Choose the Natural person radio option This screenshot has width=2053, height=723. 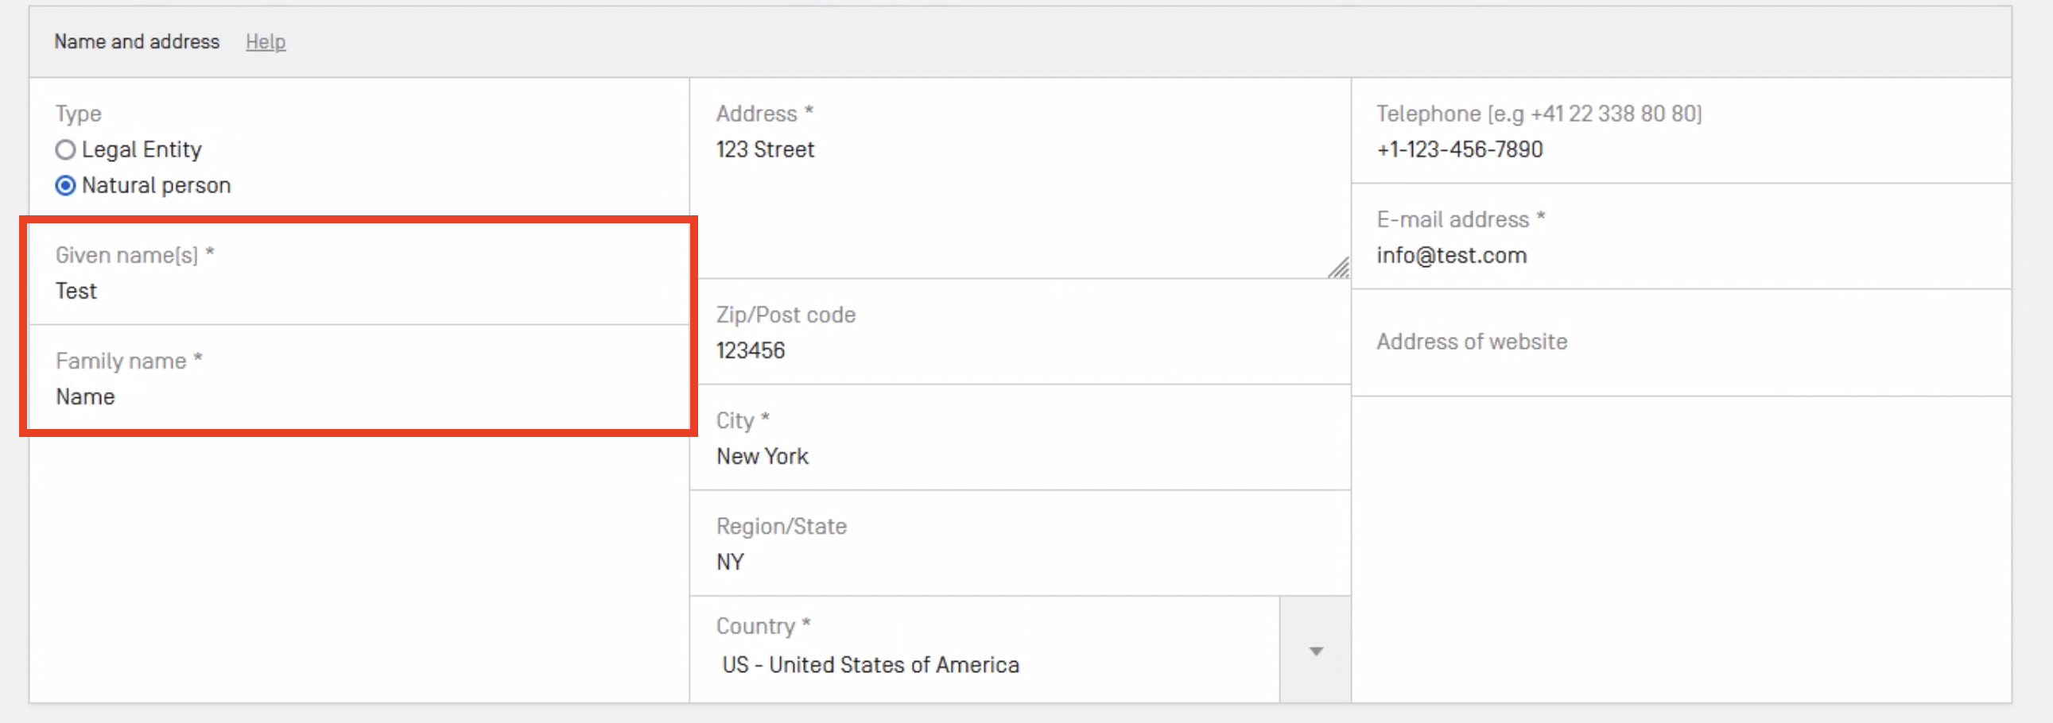click(x=65, y=186)
